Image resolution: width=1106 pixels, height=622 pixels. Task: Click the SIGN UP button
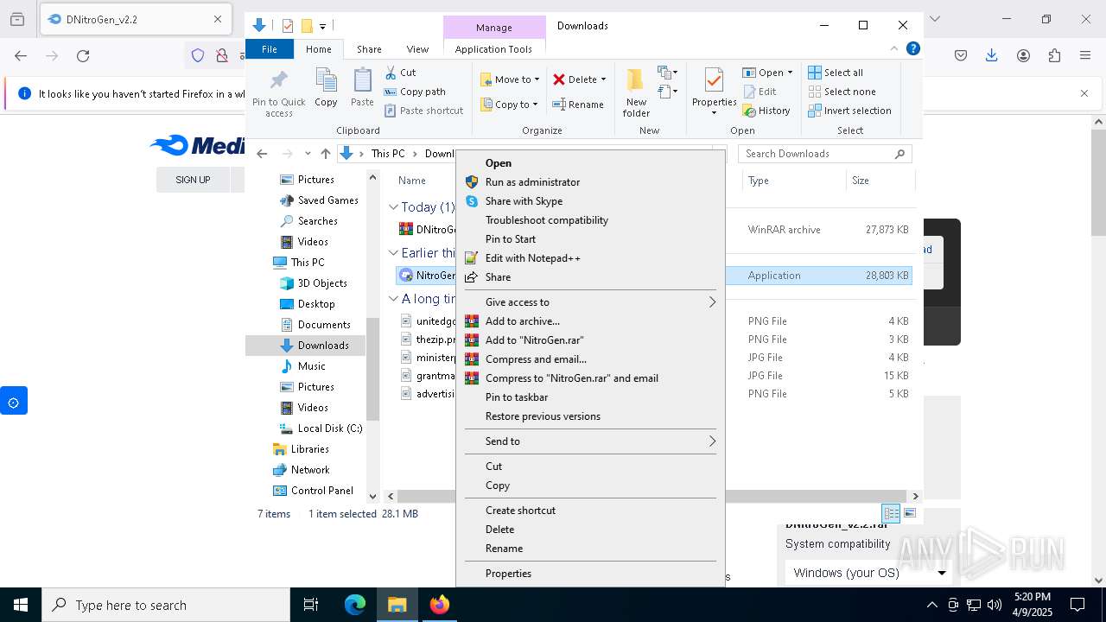coord(193,180)
